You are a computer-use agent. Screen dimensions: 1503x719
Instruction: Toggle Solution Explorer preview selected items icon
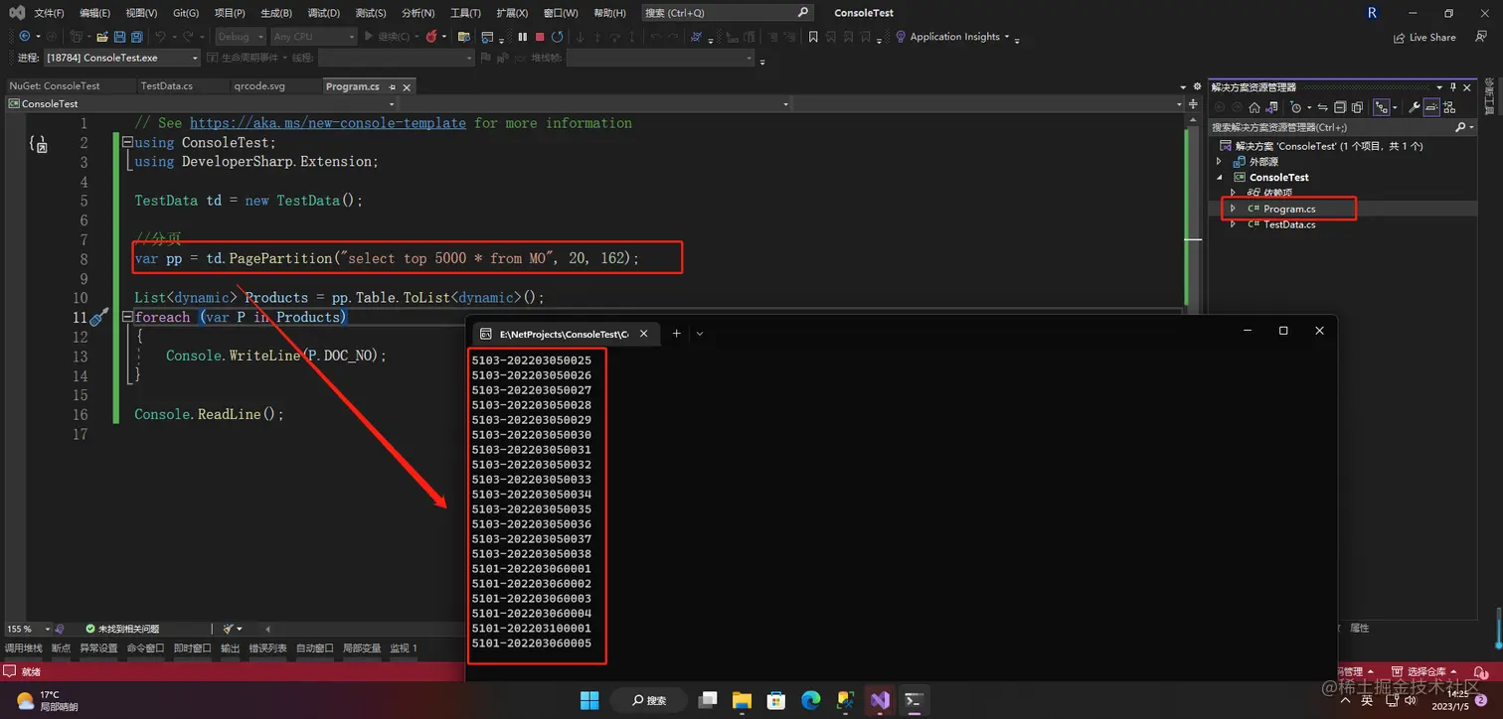click(1431, 107)
